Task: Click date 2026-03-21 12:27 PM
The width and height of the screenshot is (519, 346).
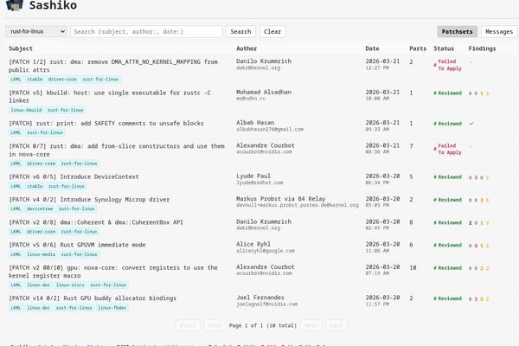Action: click(382, 64)
